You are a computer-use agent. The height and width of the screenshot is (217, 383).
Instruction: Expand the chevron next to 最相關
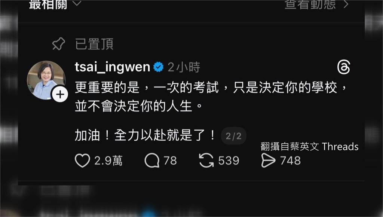(x=77, y=3)
